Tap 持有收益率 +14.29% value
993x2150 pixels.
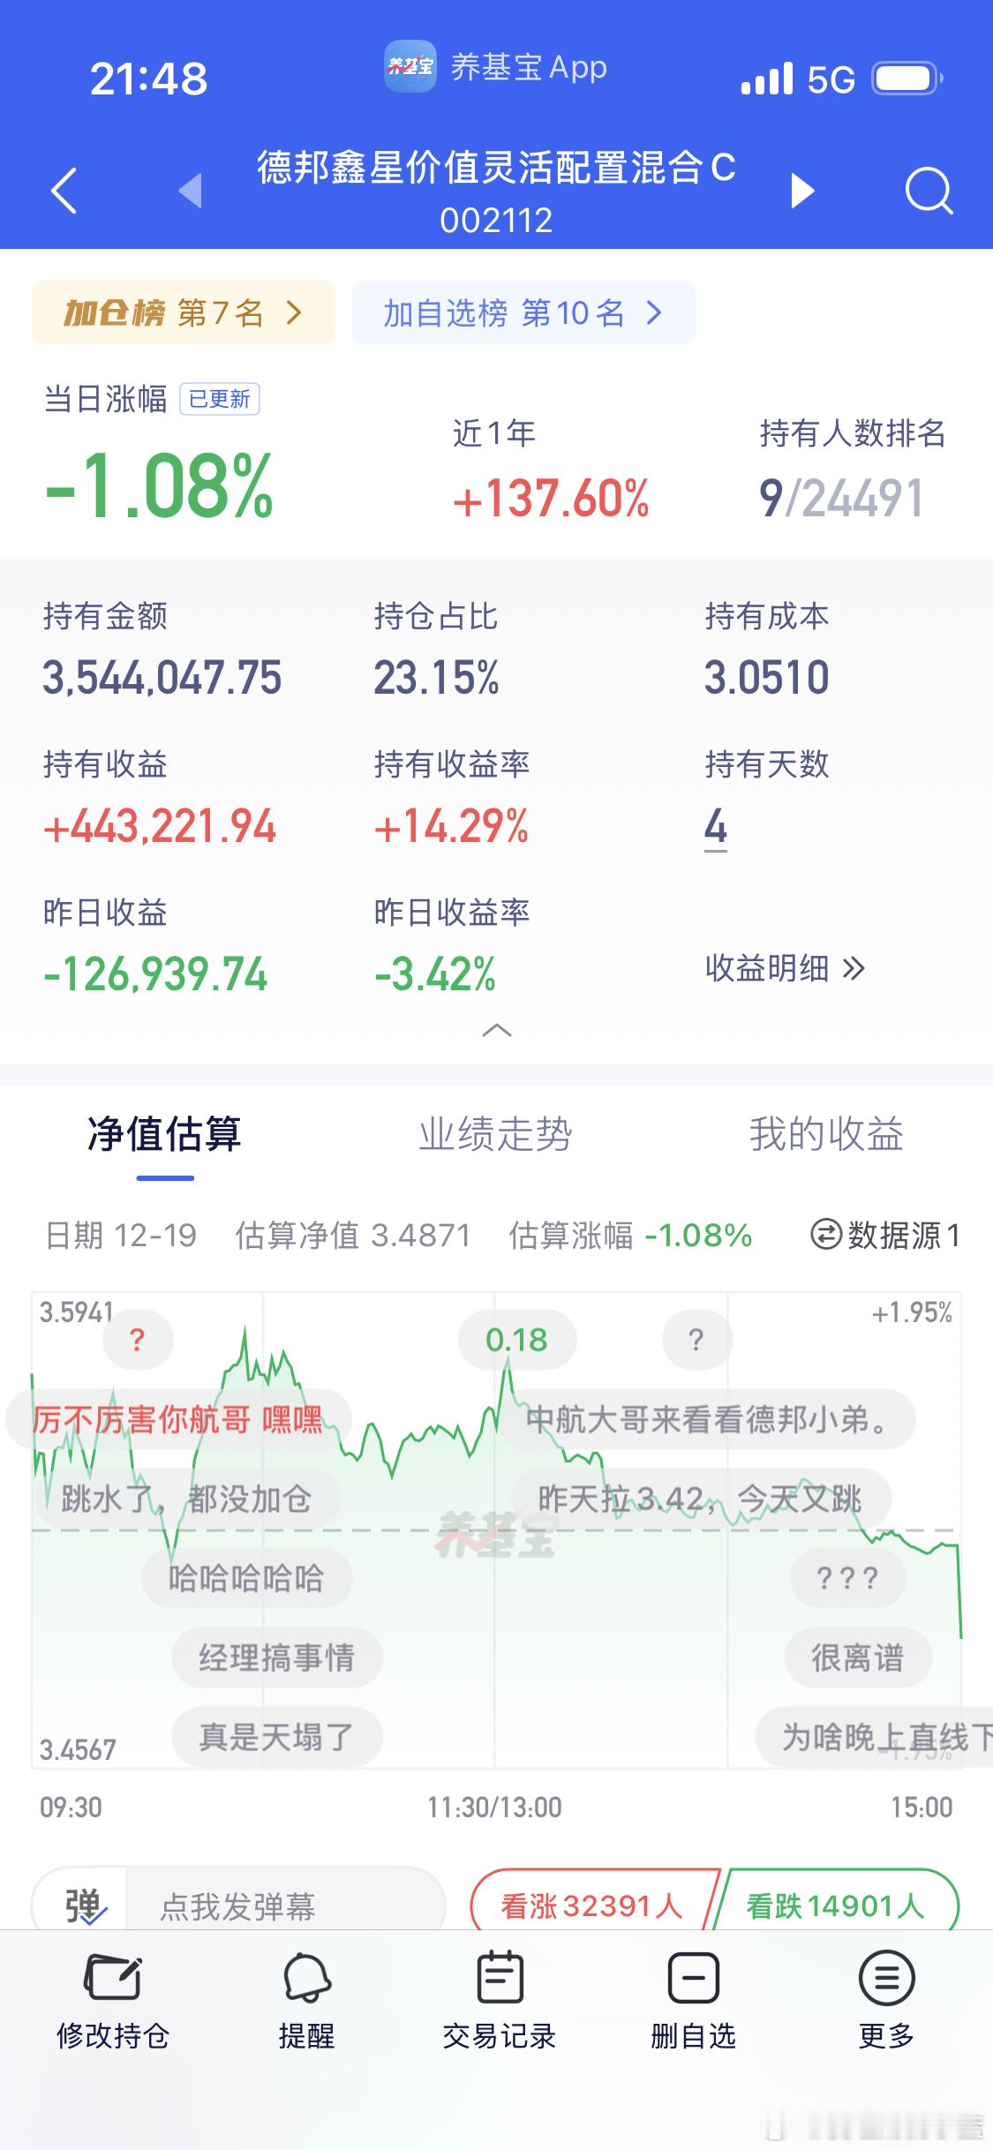pyautogui.click(x=451, y=827)
